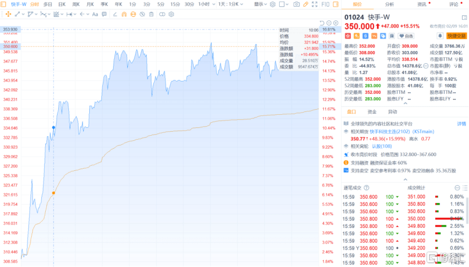Expand the arrow annotation dropdown arrow
The image size is (469, 267).
coord(88,14)
